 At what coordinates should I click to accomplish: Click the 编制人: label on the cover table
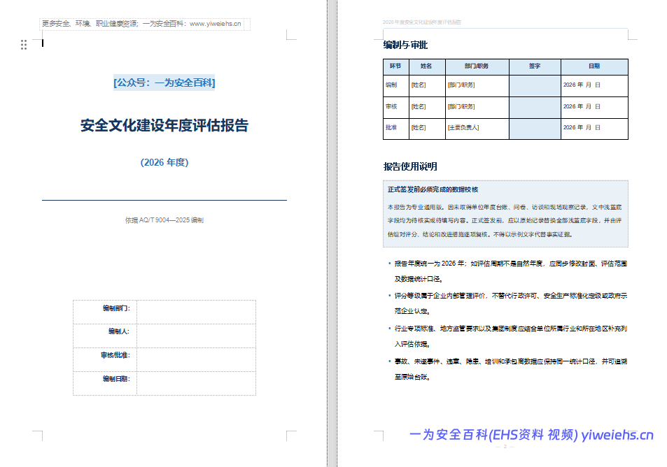[119, 331]
